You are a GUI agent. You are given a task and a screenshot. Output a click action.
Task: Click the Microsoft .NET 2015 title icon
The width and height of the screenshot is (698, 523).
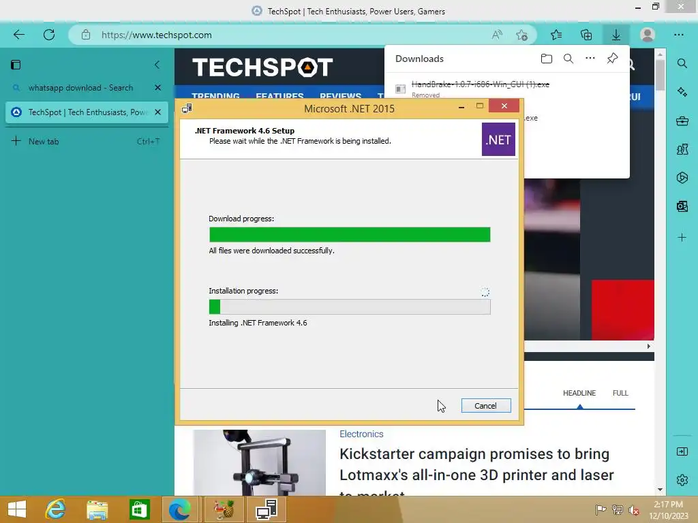187,108
